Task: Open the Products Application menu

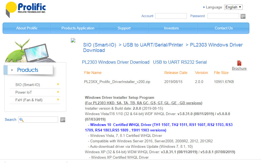Action: [x=78, y=28]
